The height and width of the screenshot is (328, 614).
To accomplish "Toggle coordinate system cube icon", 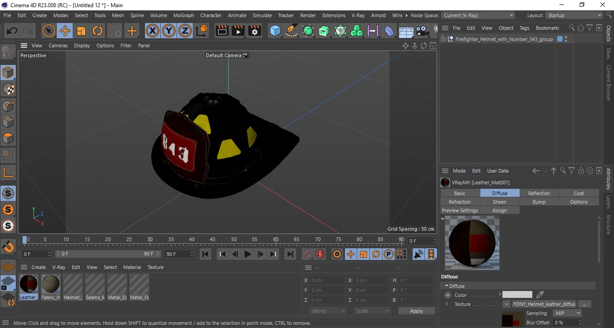I will pyautogui.click(x=202, y=31).
